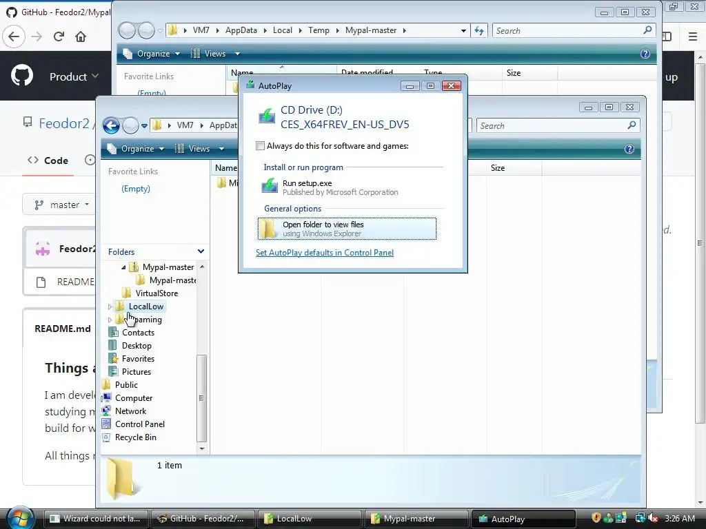Open Product dropdown on GitHub header

(x=73, y=77)
